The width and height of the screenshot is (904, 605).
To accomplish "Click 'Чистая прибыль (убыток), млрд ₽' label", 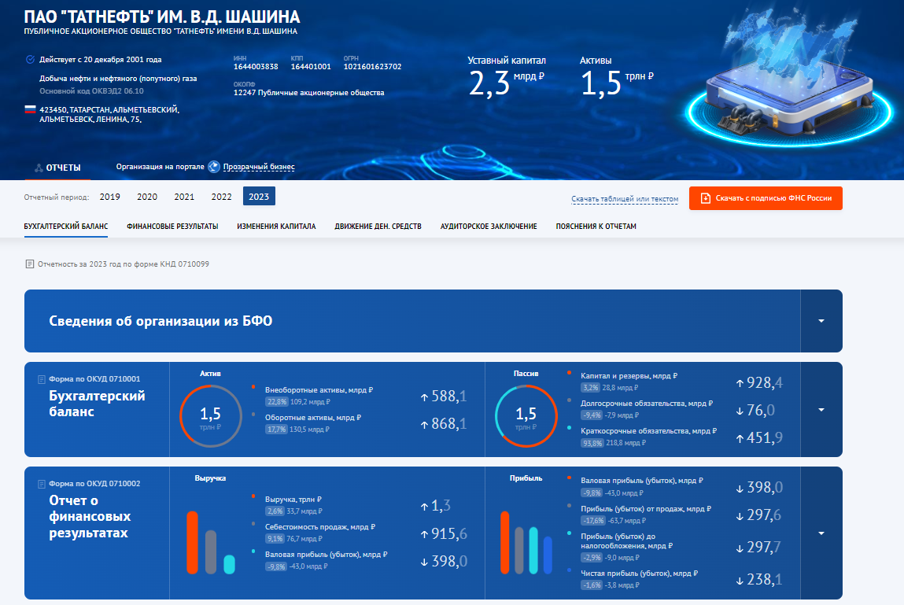I will [x=640, y=574].
